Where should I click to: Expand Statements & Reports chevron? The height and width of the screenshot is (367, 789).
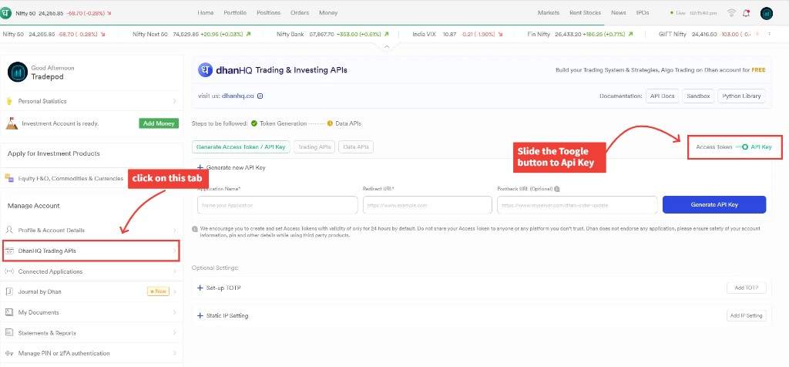[175, 333]
